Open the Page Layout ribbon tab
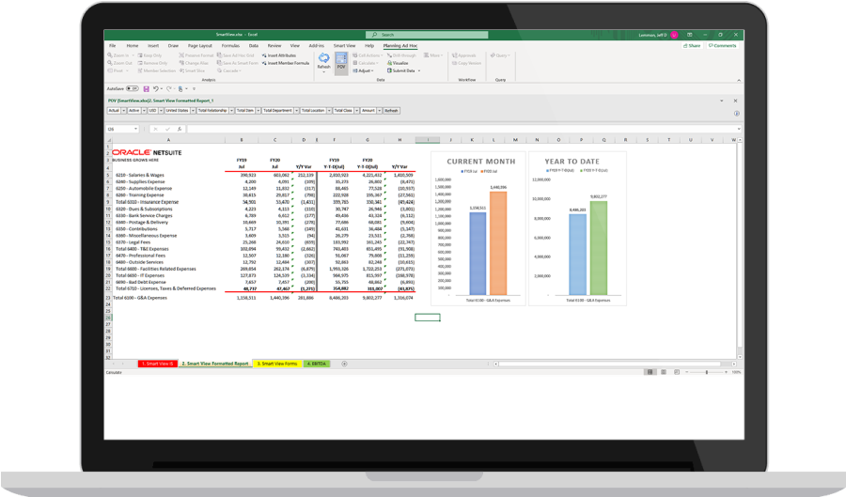846x497 pixels. (199, 46)
